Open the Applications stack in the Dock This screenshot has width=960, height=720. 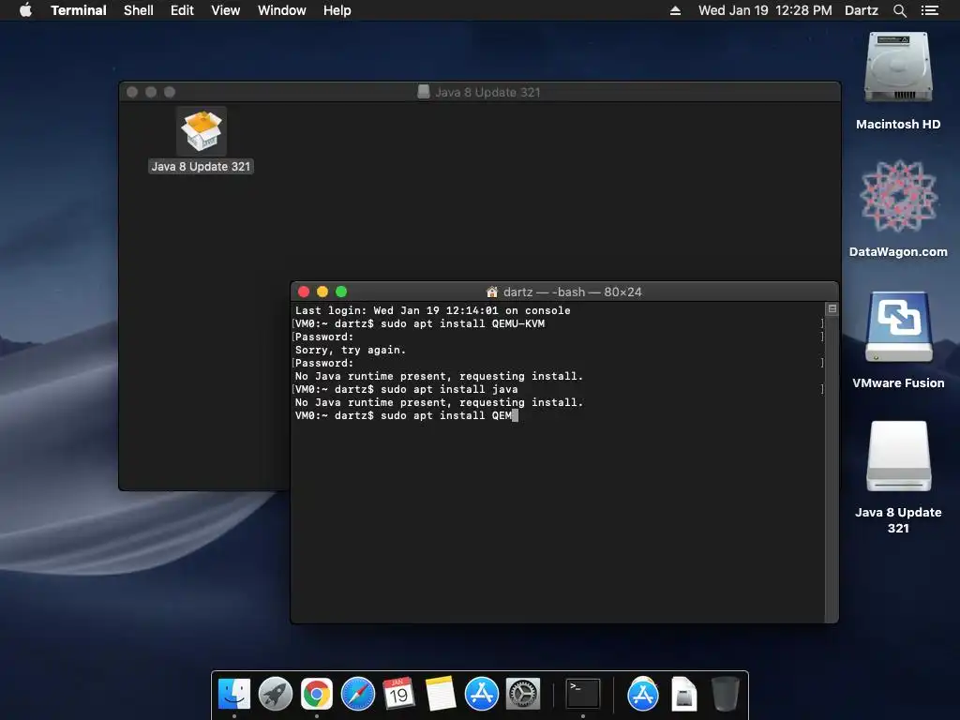click(643, 694)
